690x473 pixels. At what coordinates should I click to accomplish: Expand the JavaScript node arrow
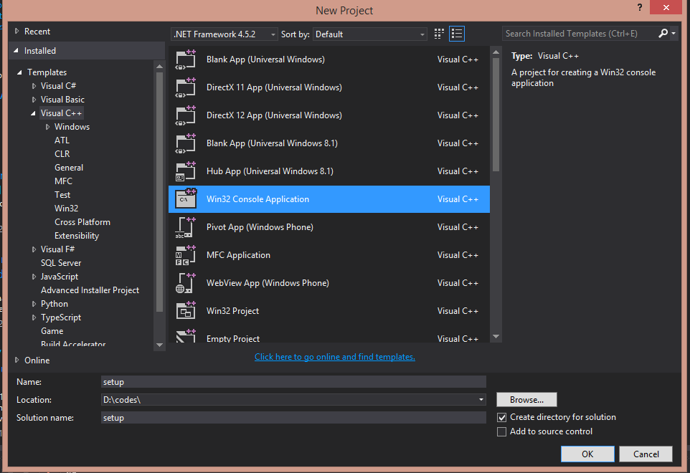[34, 277]
